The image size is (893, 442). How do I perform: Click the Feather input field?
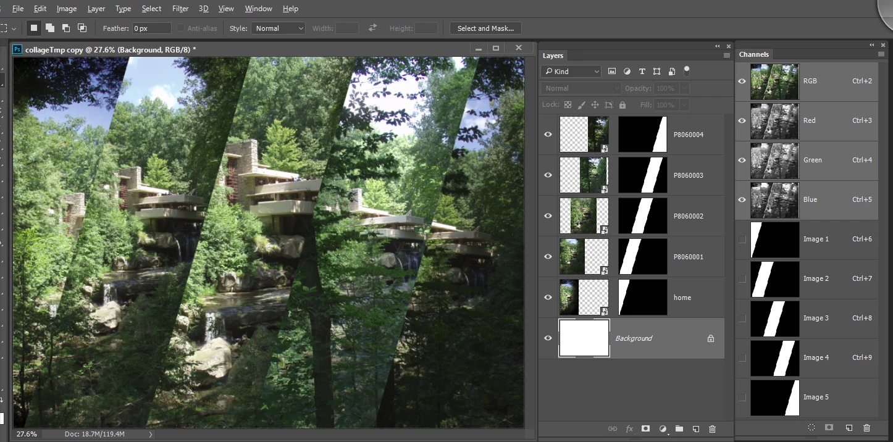(152, 28)
